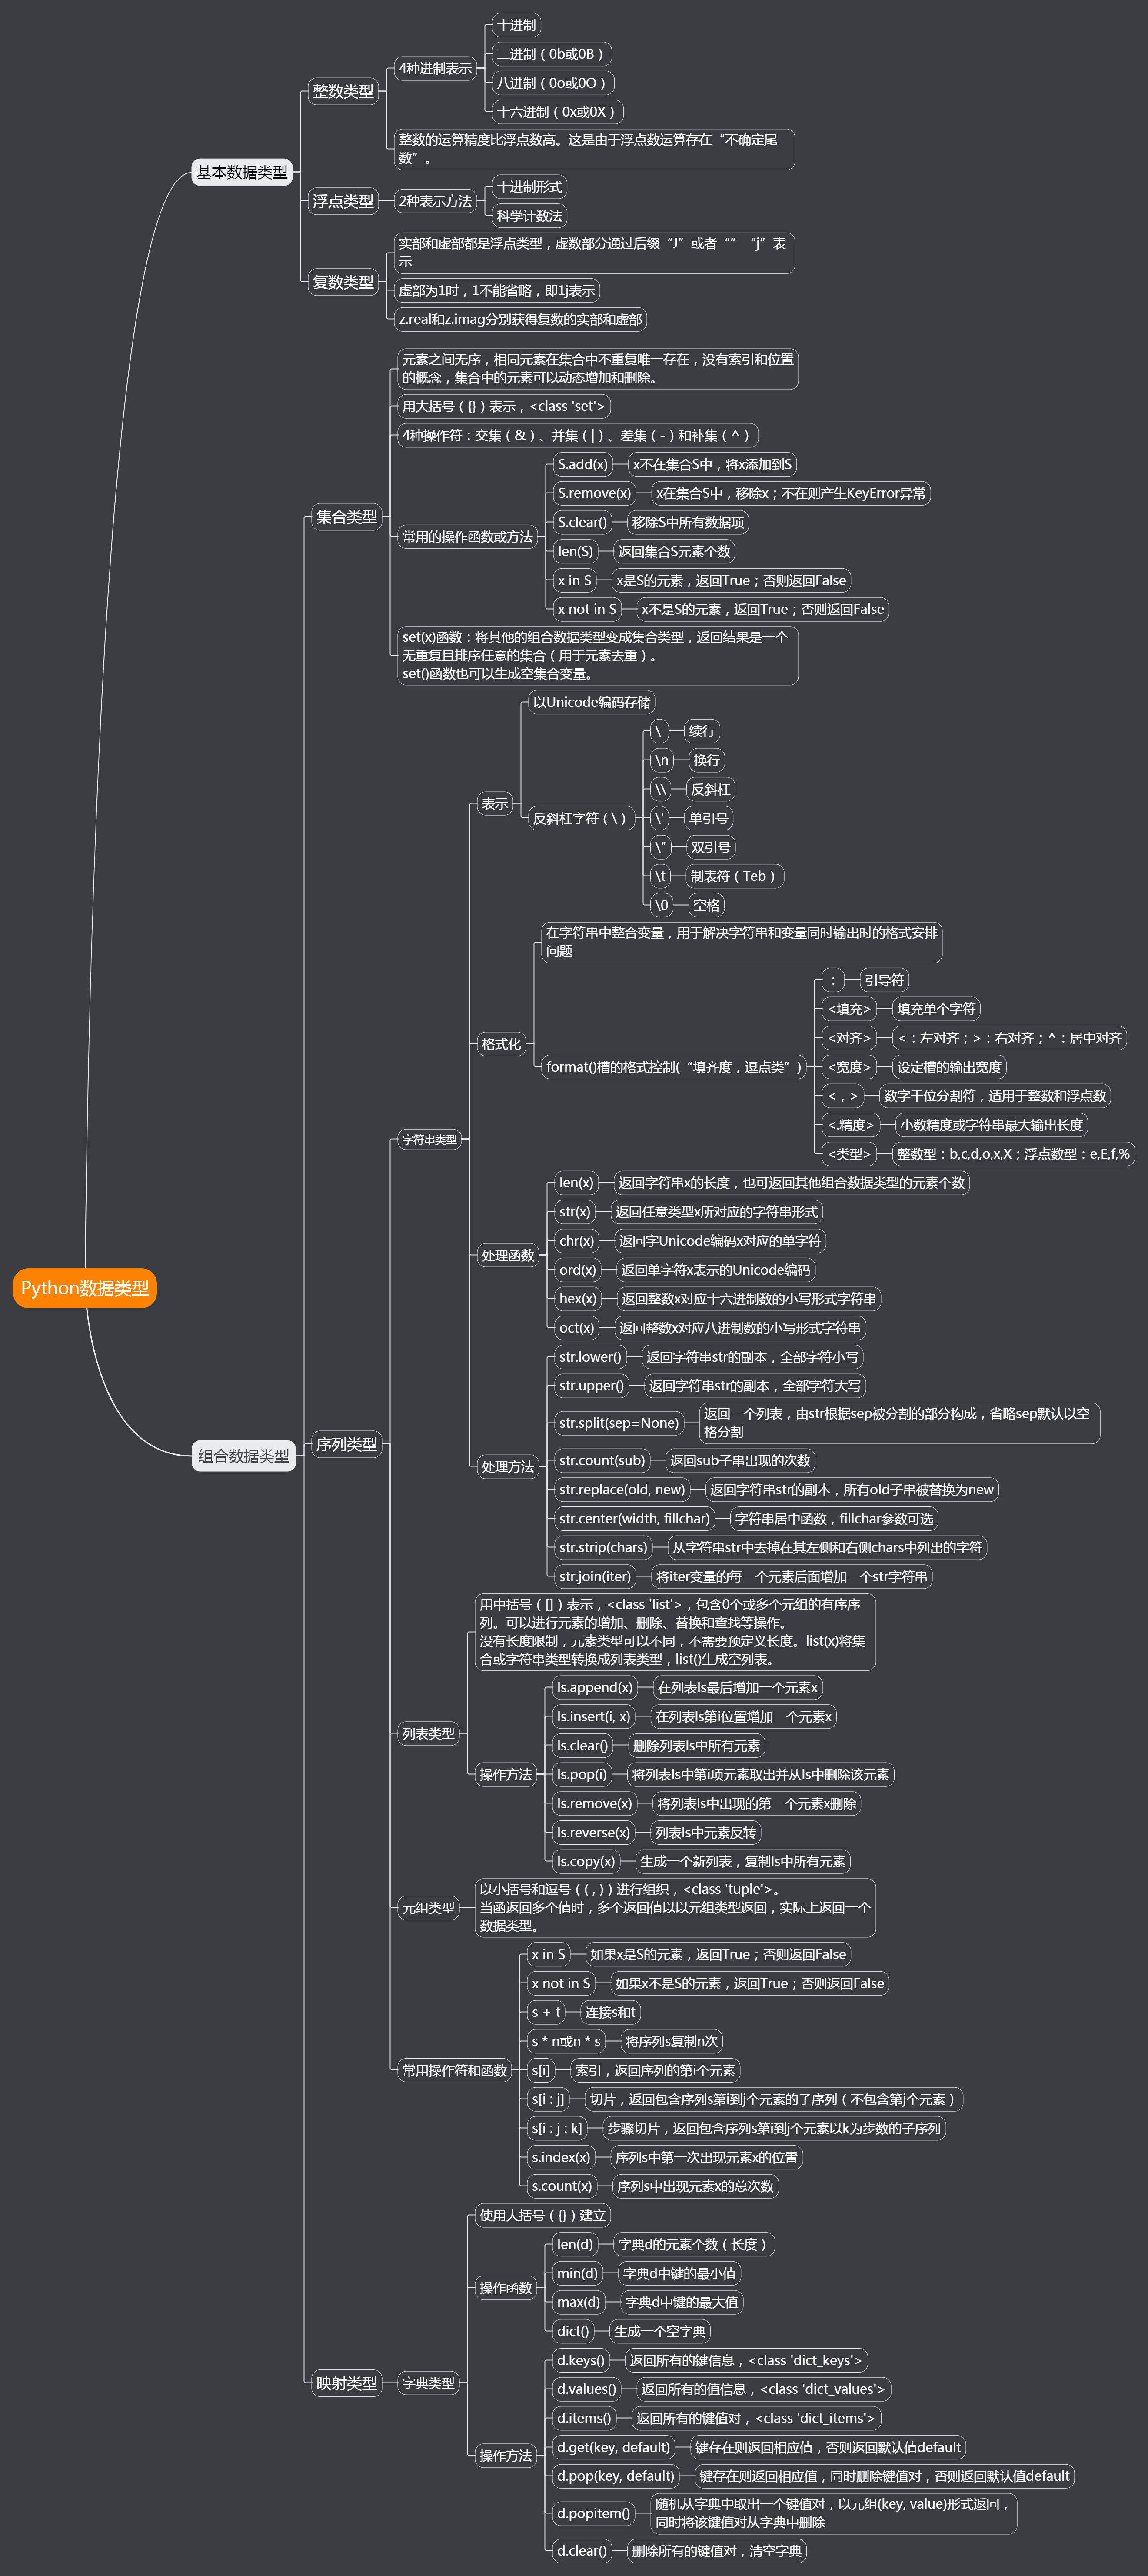Select the z.real和z.imag node
1148x2576 pixels.
click(x=520, y=319)
